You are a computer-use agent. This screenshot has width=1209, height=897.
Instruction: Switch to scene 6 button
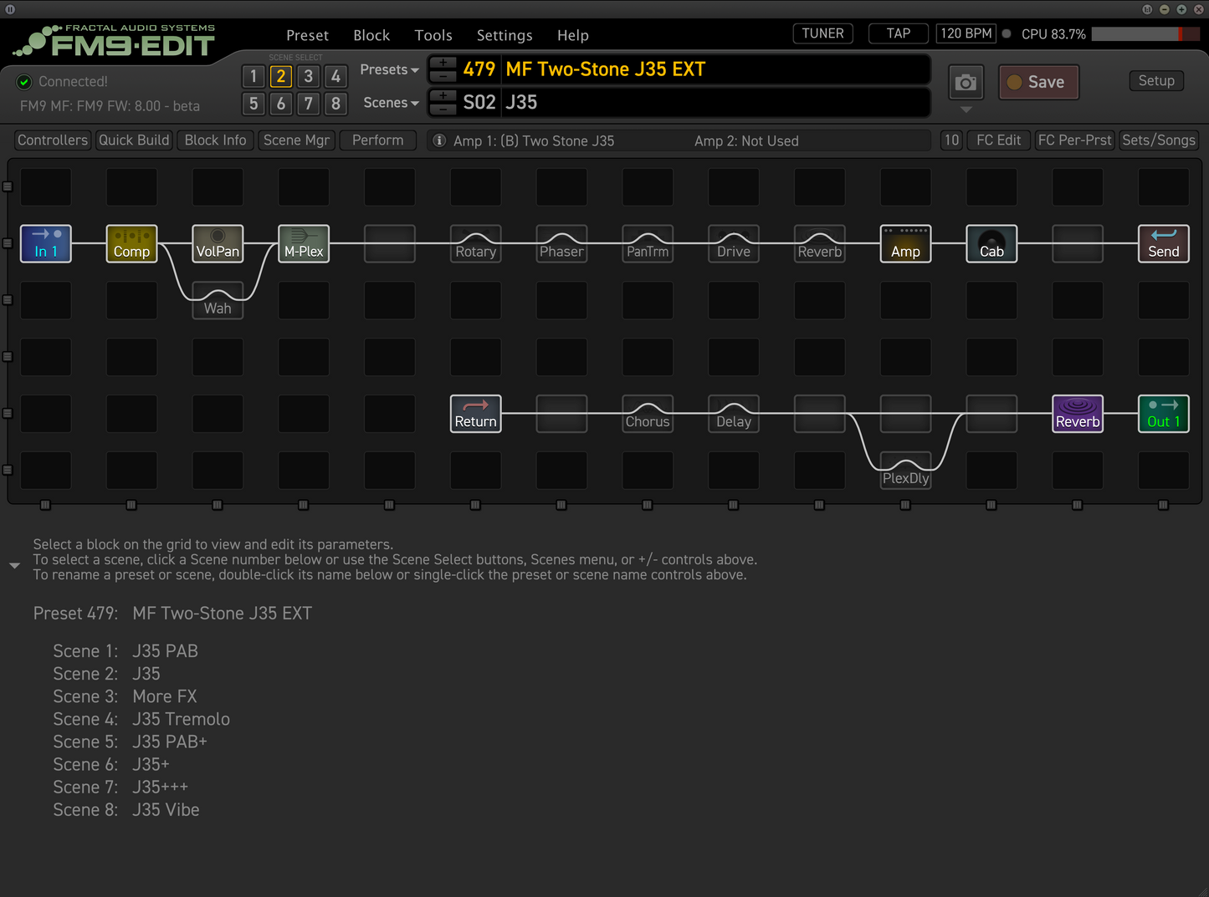tap(281, 104)
